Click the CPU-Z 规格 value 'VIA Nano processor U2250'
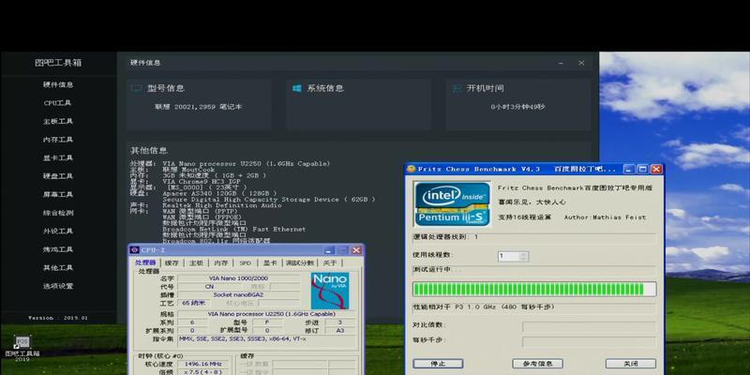This screenshot has height=375, width=750. 271,314
